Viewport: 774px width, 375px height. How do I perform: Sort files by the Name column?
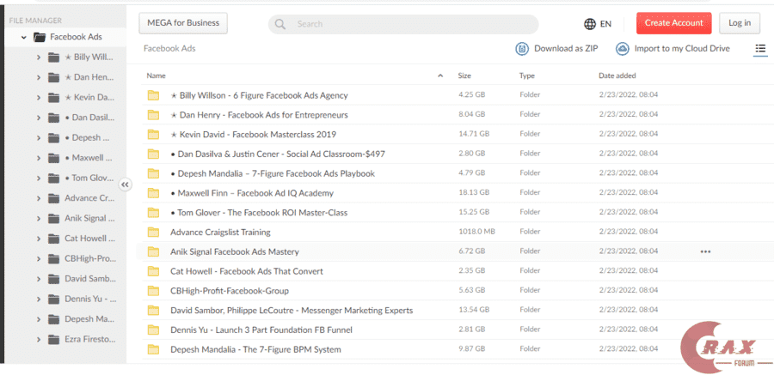coord(156,76)
